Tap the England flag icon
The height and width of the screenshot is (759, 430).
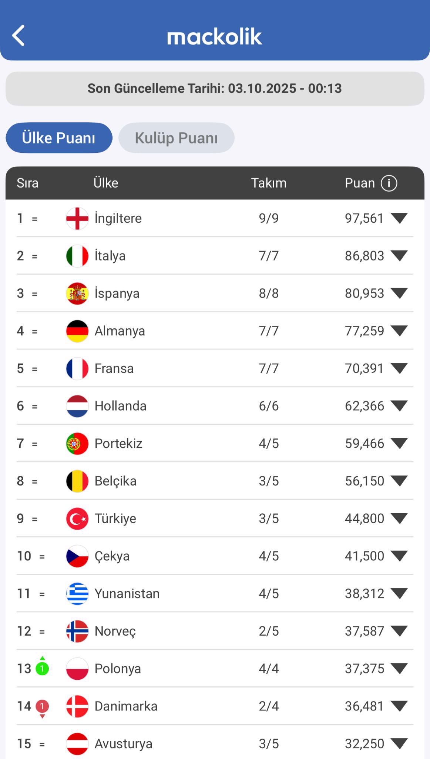tap(77, 218)
